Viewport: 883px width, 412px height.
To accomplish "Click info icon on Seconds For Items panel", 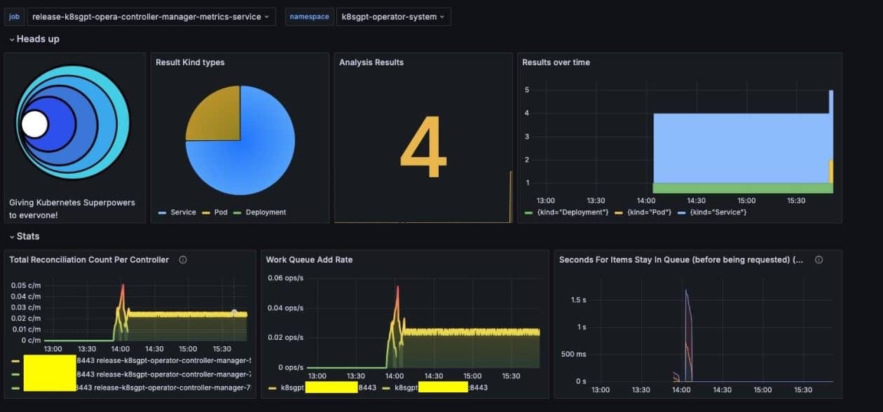I will [x=819, y=260].
